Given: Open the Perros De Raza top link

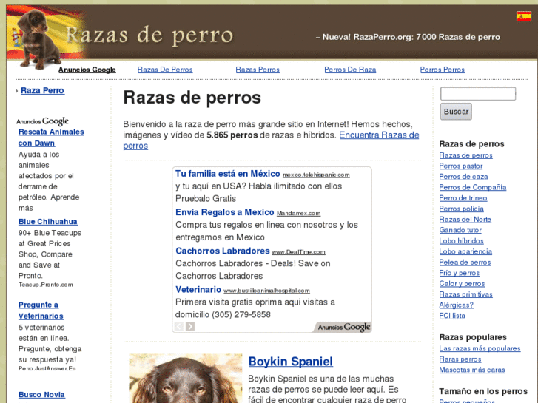Looking at the screenshot, I should pyautogui.click(x=350, y=70).
